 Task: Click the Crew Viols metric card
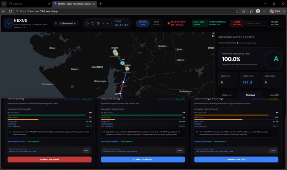(x=272, y=80)
